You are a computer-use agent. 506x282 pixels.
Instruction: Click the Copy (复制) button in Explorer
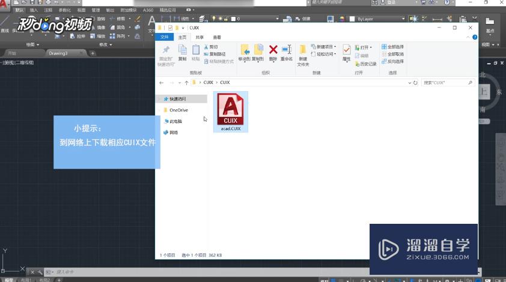click(x=182, y=53)
